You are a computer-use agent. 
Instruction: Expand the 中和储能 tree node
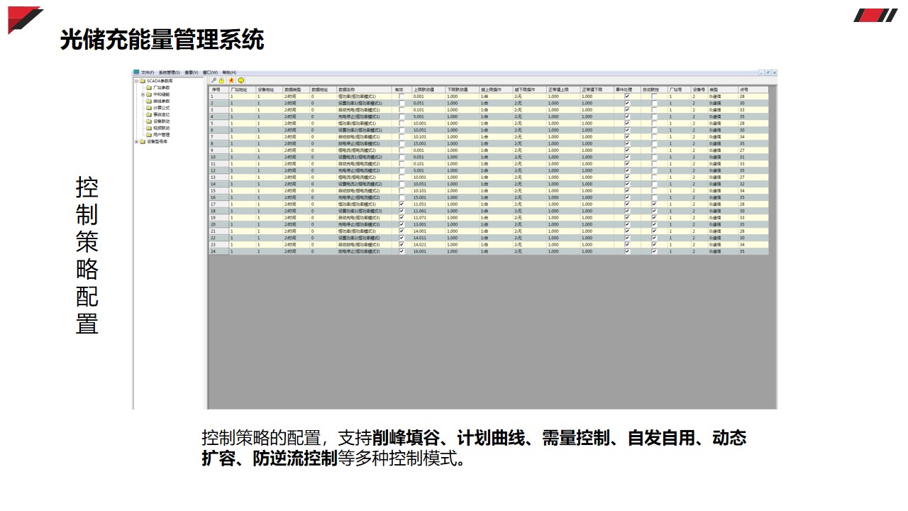click(x=143, y=94)
